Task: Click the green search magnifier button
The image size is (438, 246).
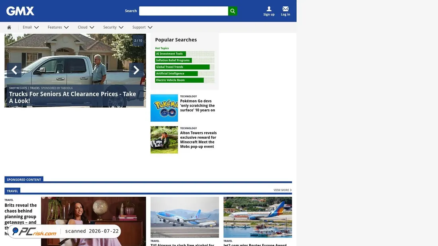Action: coord(233,11)
